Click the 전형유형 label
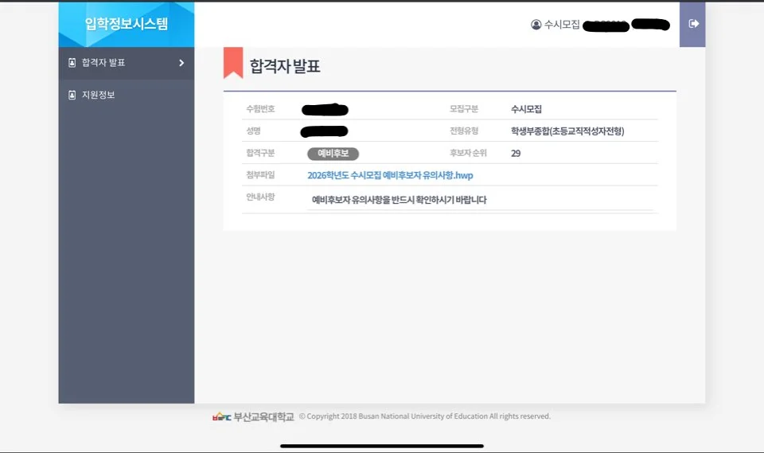 click(464, 131)
